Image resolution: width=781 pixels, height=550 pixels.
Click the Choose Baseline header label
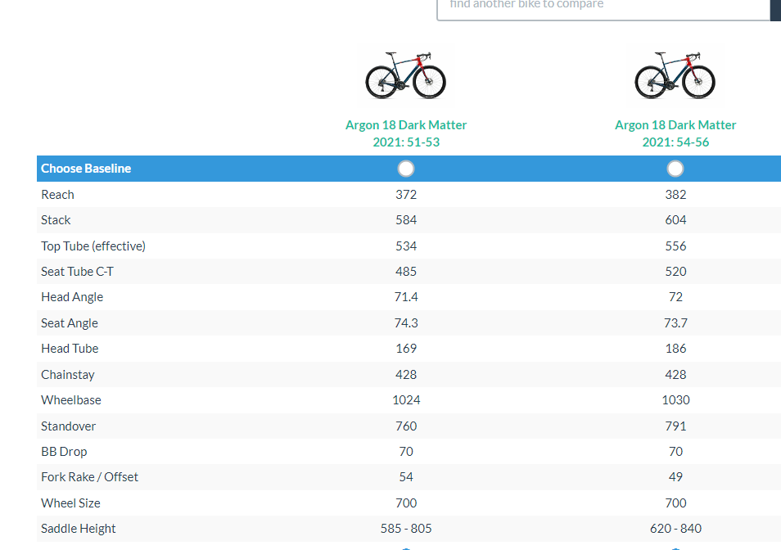pyautogui.click(x=86, y=169)
